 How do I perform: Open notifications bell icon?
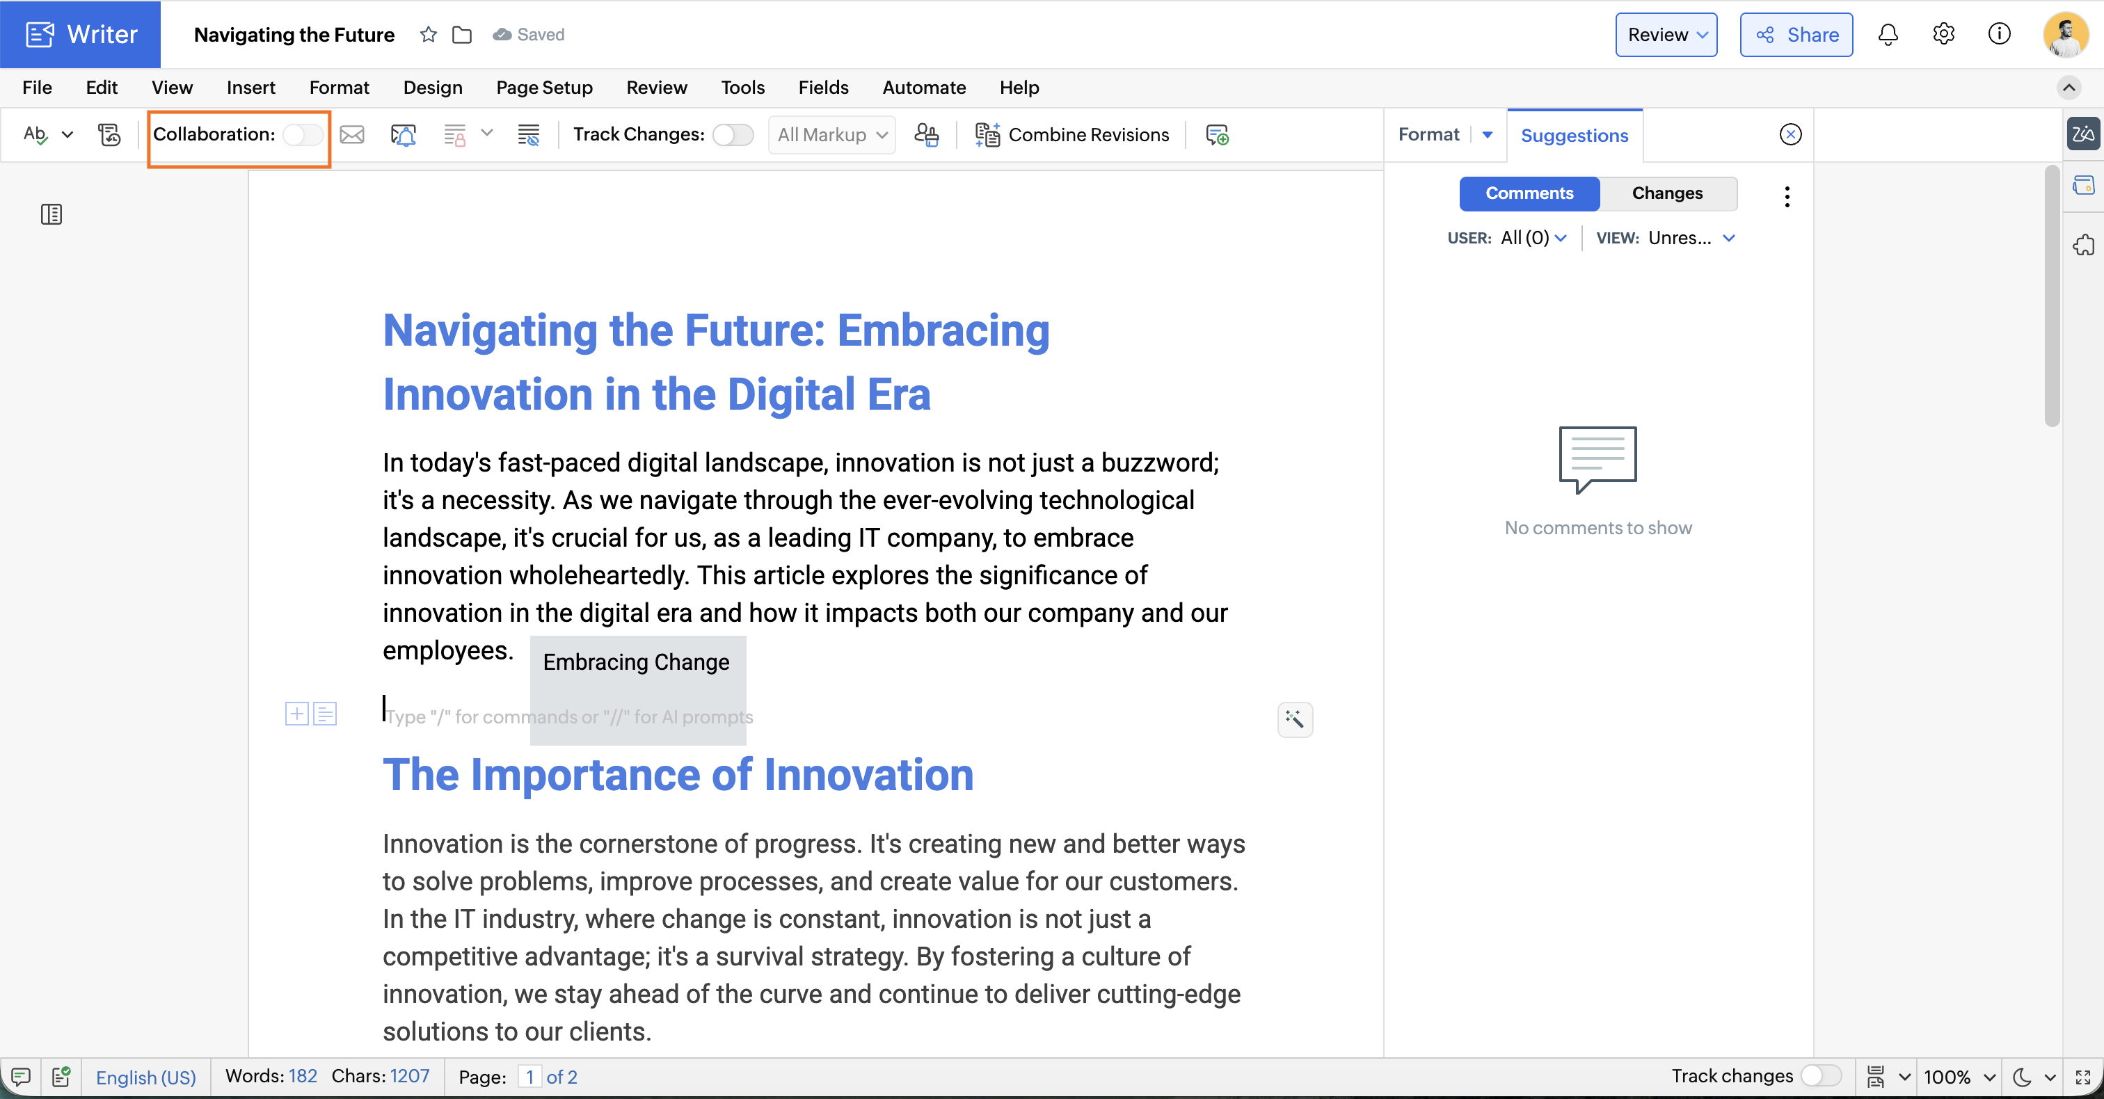[1888, 34]
